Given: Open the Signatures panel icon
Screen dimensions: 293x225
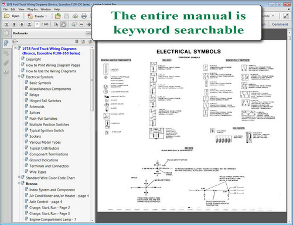Looking at the screenshot, I should point(6,73).
